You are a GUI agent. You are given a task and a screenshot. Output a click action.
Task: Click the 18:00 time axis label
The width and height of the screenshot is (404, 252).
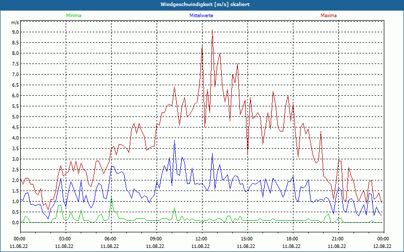[x=291, y=239]
